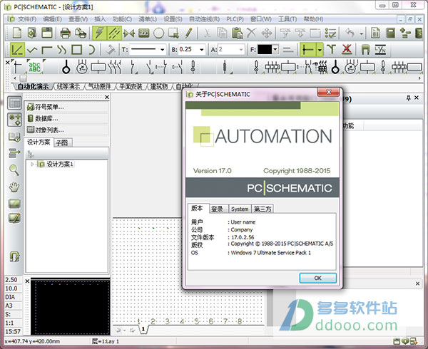Click the black line color swatch

click(265, 50)
